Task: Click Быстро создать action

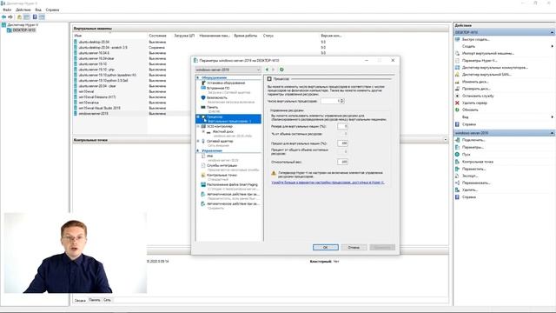Action: tap(475, 39)
